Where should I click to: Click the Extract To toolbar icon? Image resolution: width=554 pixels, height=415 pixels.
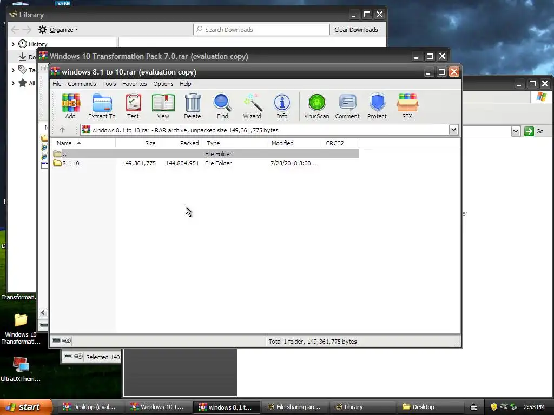(x=102, y=106)
